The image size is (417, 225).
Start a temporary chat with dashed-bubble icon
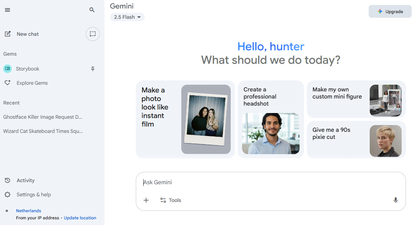[x=92, y=34]
